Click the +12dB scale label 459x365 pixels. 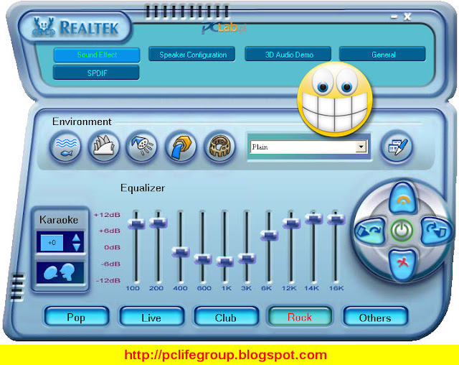[x=107, y=215]
